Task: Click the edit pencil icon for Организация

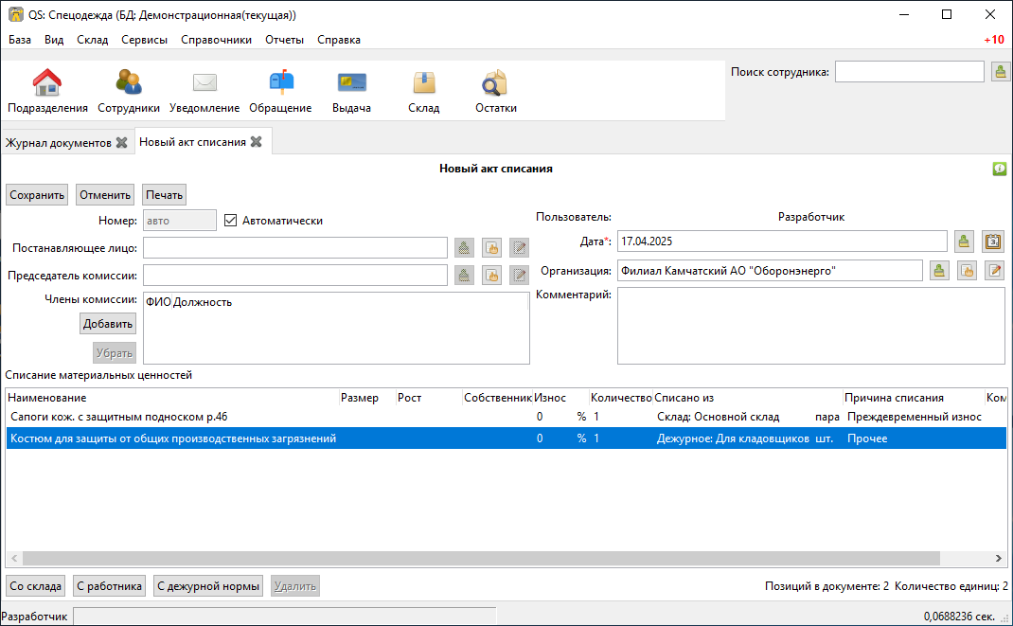Action: click(994, 271)
